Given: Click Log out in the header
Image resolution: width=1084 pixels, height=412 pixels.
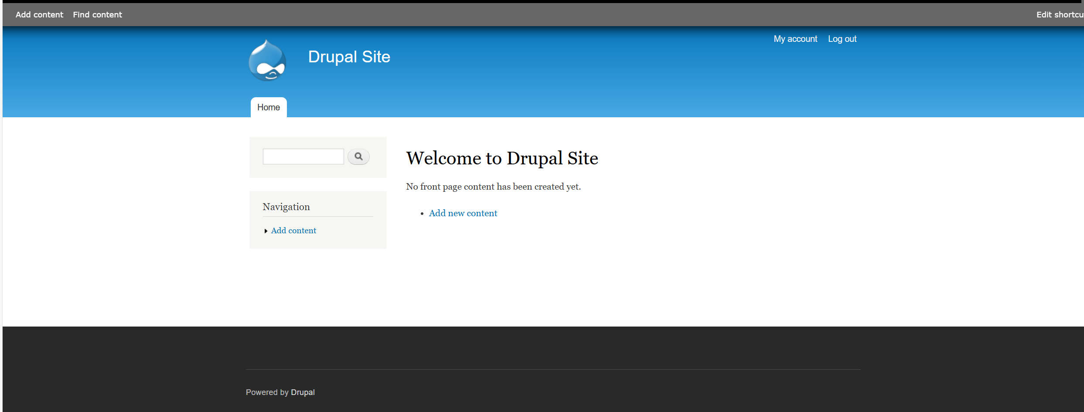Looking at the screenshot, I should click(x=842, y=39).
